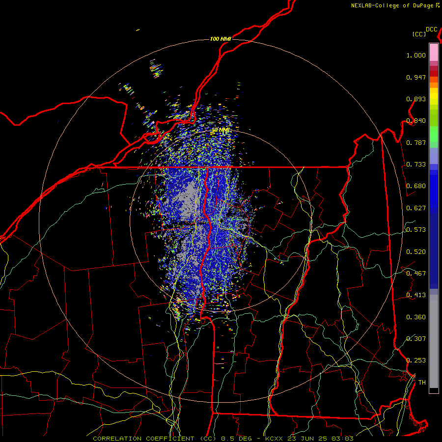The width and height of the screenshot is (442, 442).
Task: Click the 0.680 scale value
Action: [416, 186]
